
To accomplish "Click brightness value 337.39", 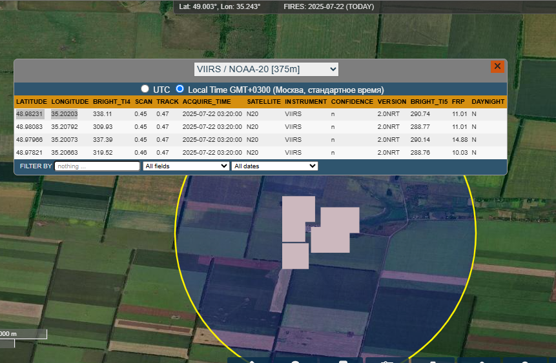I will [103, 140].
